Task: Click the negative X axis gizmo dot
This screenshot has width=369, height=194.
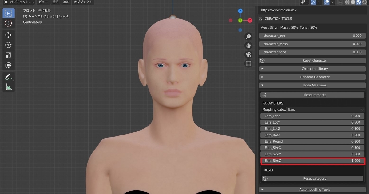Action: (231, 21)
